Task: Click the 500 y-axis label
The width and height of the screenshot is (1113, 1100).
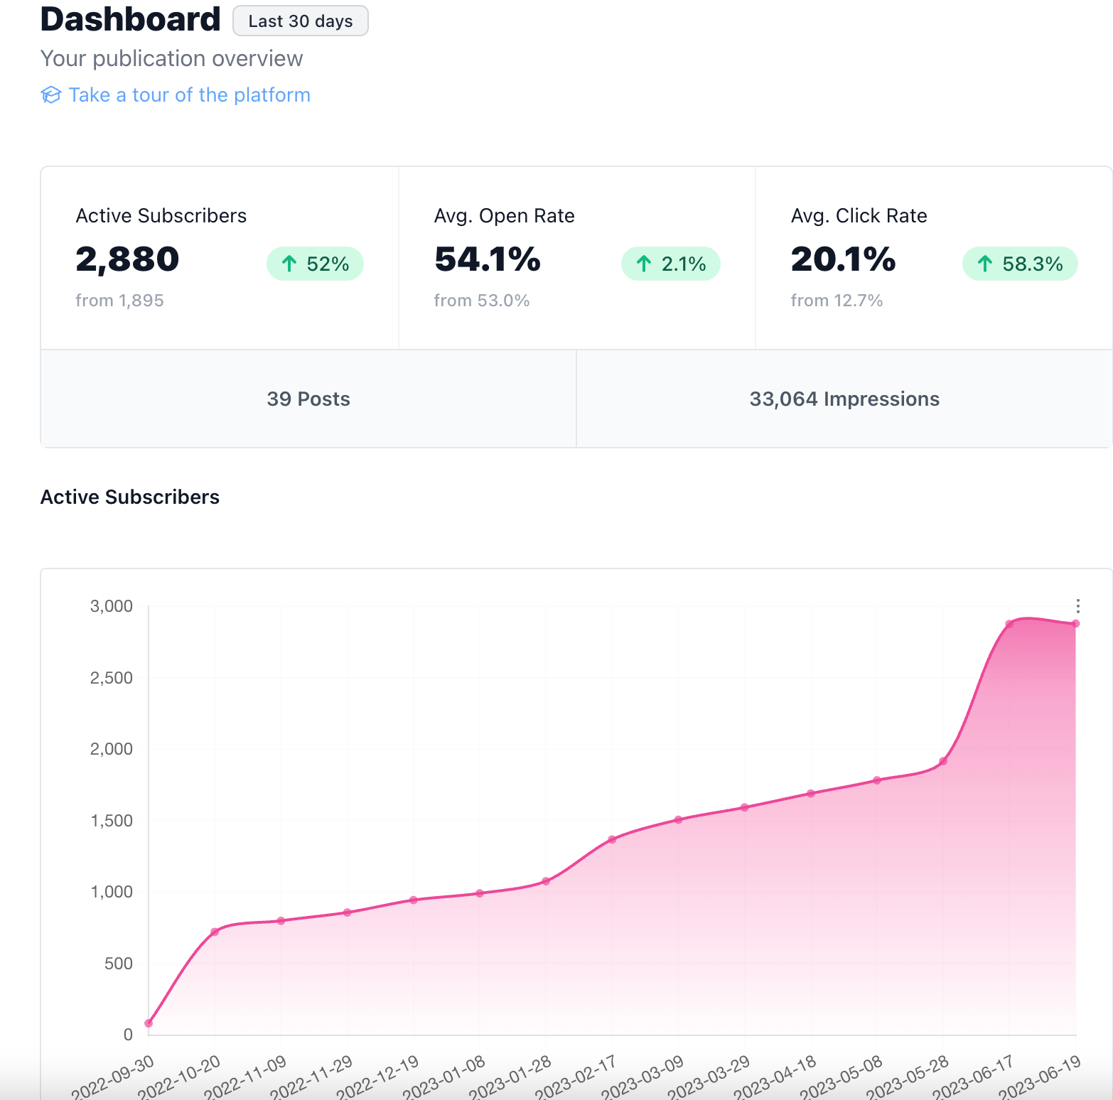Action: [x=119, y=964]
